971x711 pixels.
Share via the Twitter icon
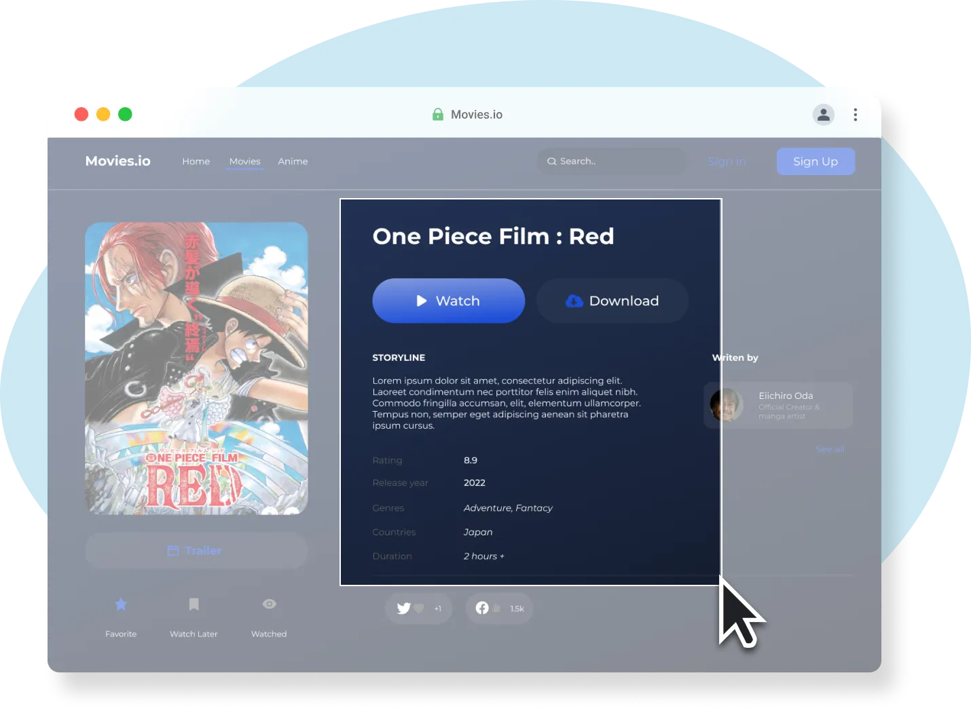coord(404,609)
